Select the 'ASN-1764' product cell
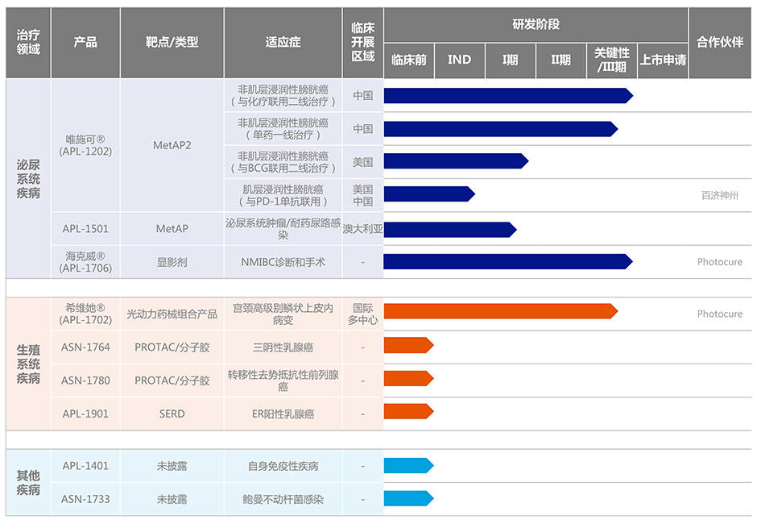This screenshot has height=524, width=757. pyautogui.click(x=85, y=347)
